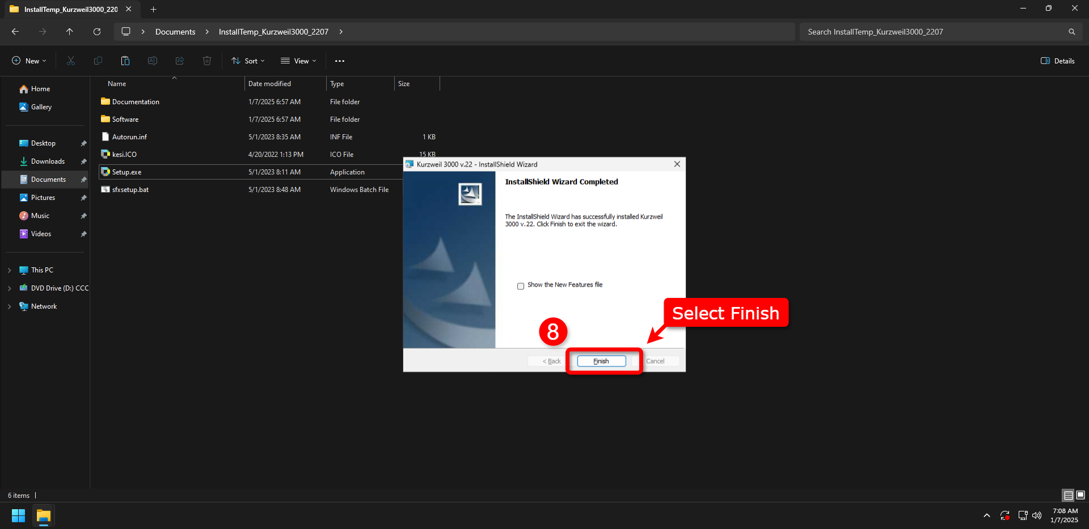Click the Cut toolbar icon
The image size is (1089, 529).
[x=71, y=61]
